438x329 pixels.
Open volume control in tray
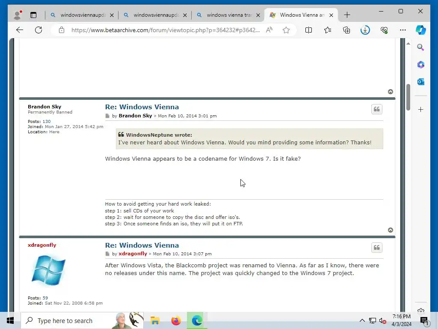pos(382,321)
